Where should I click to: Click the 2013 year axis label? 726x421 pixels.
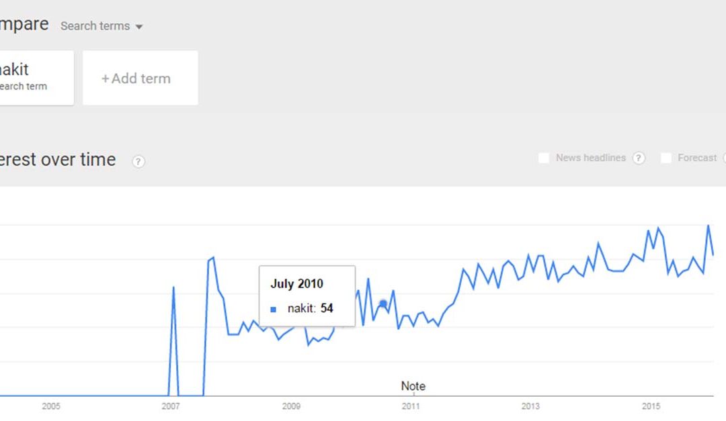[530, 406]
